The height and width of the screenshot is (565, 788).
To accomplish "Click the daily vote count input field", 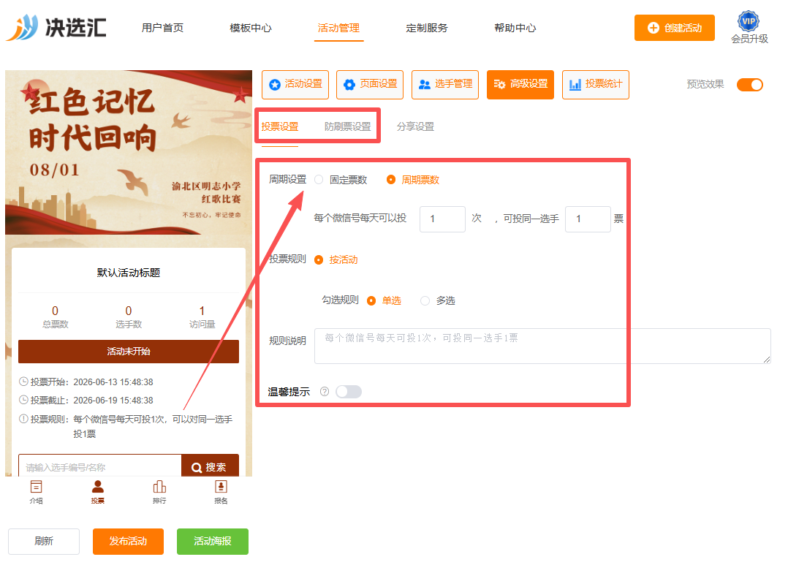I will tap(443, 219).
